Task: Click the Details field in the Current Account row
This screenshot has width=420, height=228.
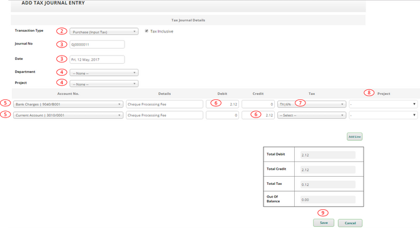Action: coord(165,115)
